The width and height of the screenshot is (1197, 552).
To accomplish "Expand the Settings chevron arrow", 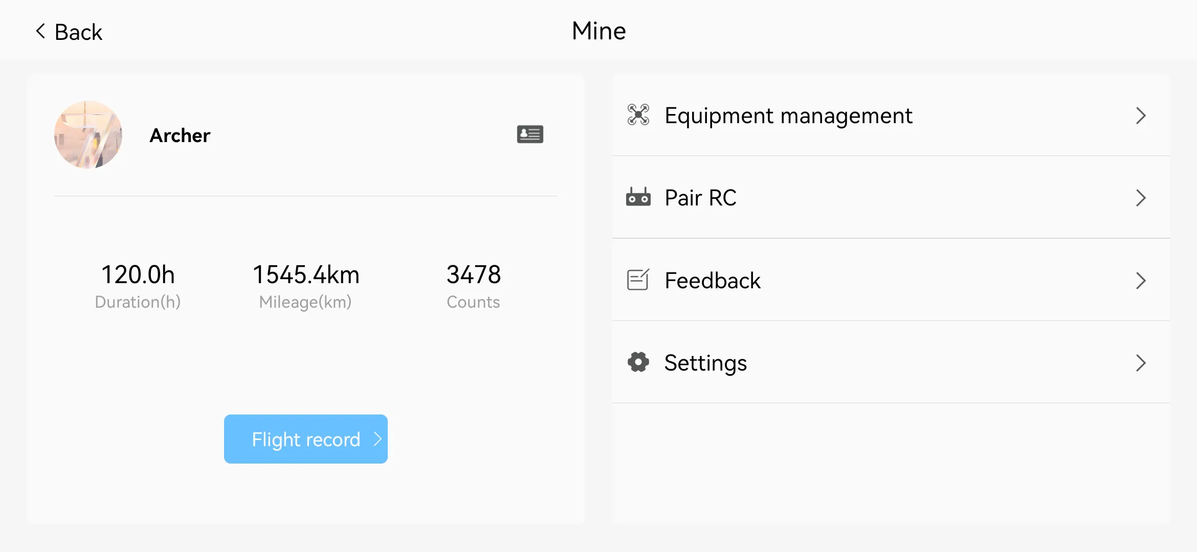I will [1141, 363].
